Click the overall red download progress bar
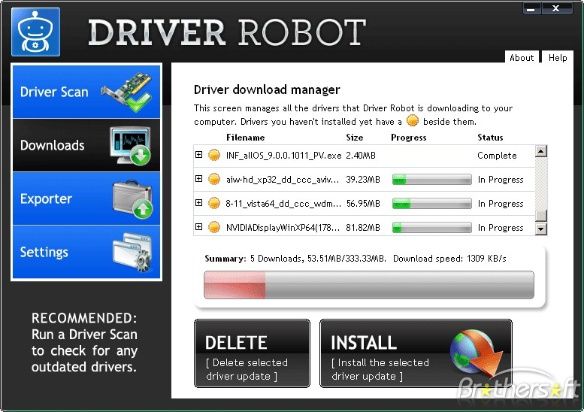Viewport: 584px width, 412px height. click(369, 285)
